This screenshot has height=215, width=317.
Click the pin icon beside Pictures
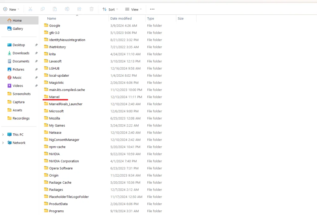pos(37,69)
